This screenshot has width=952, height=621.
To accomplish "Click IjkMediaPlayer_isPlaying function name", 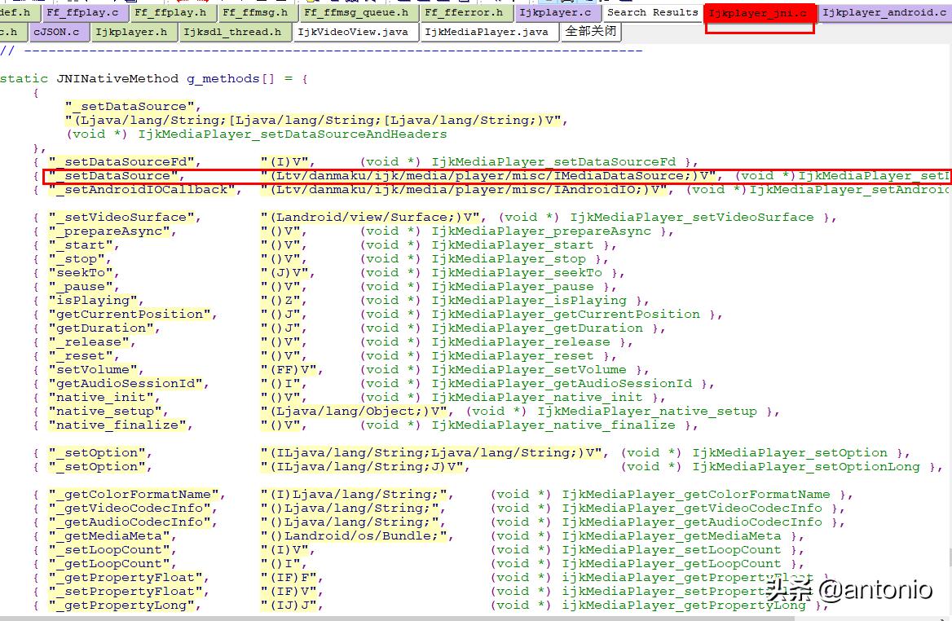I will tap(529, 301).
